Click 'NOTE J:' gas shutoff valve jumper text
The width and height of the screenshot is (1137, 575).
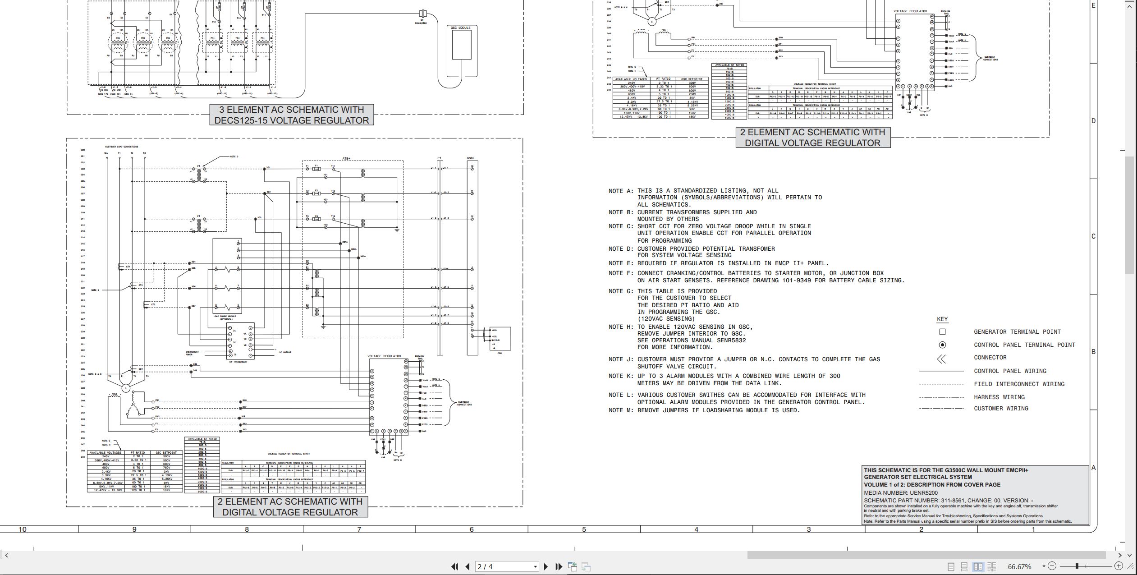pyautogui.click(x=744, y=363)
